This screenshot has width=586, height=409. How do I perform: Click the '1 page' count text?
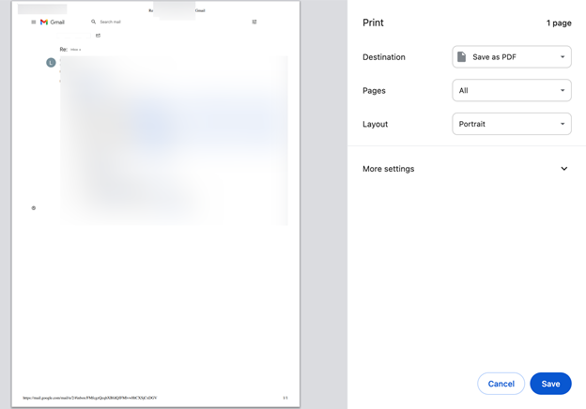click(x=559, y=23)
